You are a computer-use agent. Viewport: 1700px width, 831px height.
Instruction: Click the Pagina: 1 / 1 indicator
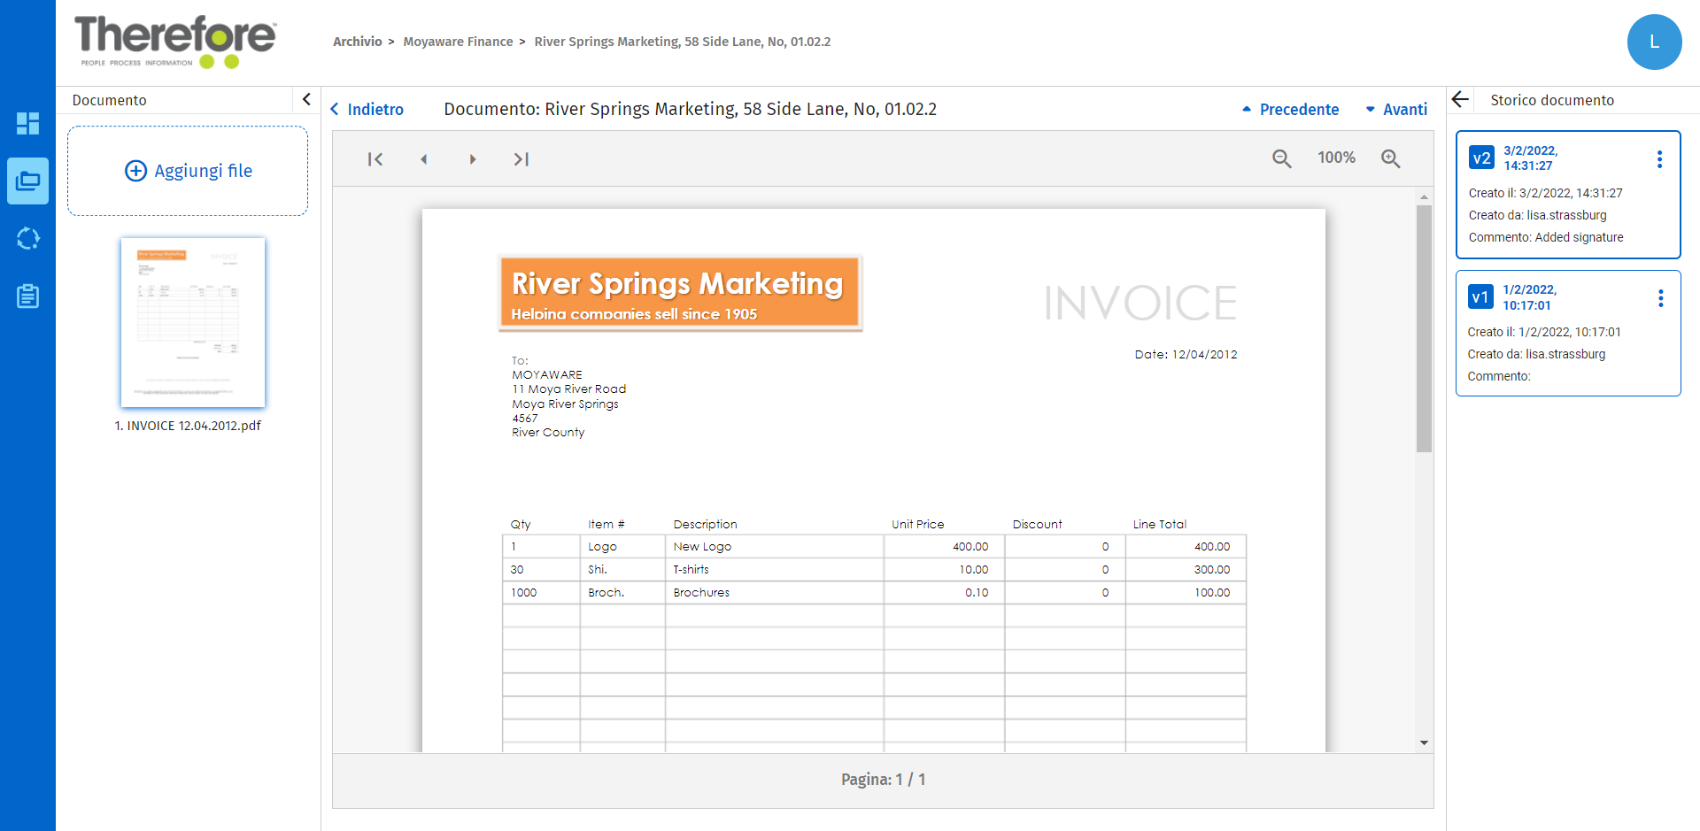click(883, 780)
